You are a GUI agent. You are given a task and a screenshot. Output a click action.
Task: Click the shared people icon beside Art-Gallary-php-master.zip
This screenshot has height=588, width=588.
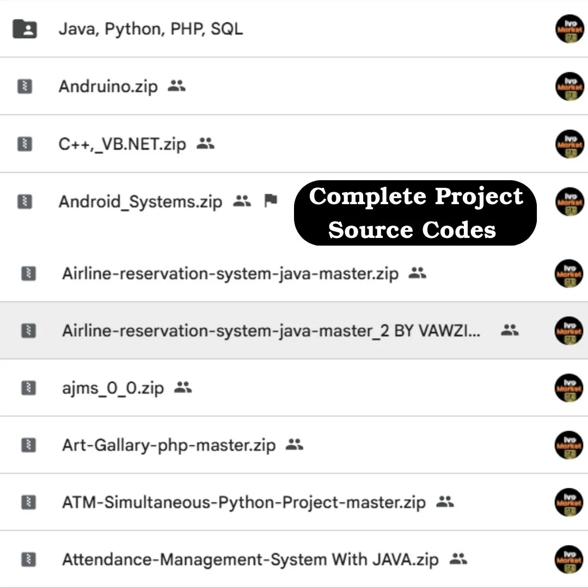(294, 445)
